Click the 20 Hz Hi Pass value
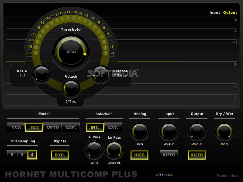This screenshot has width=243, height=182. (x=94, y=163)
